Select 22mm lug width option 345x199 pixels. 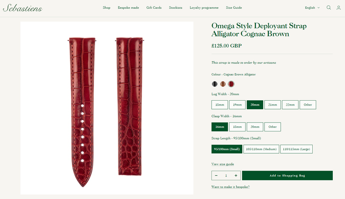point(290,105)
